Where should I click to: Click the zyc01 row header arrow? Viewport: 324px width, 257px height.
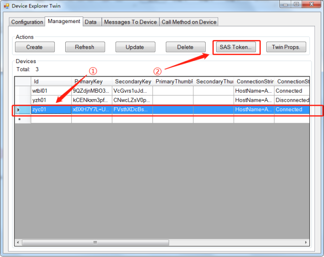tap(20, 110)
